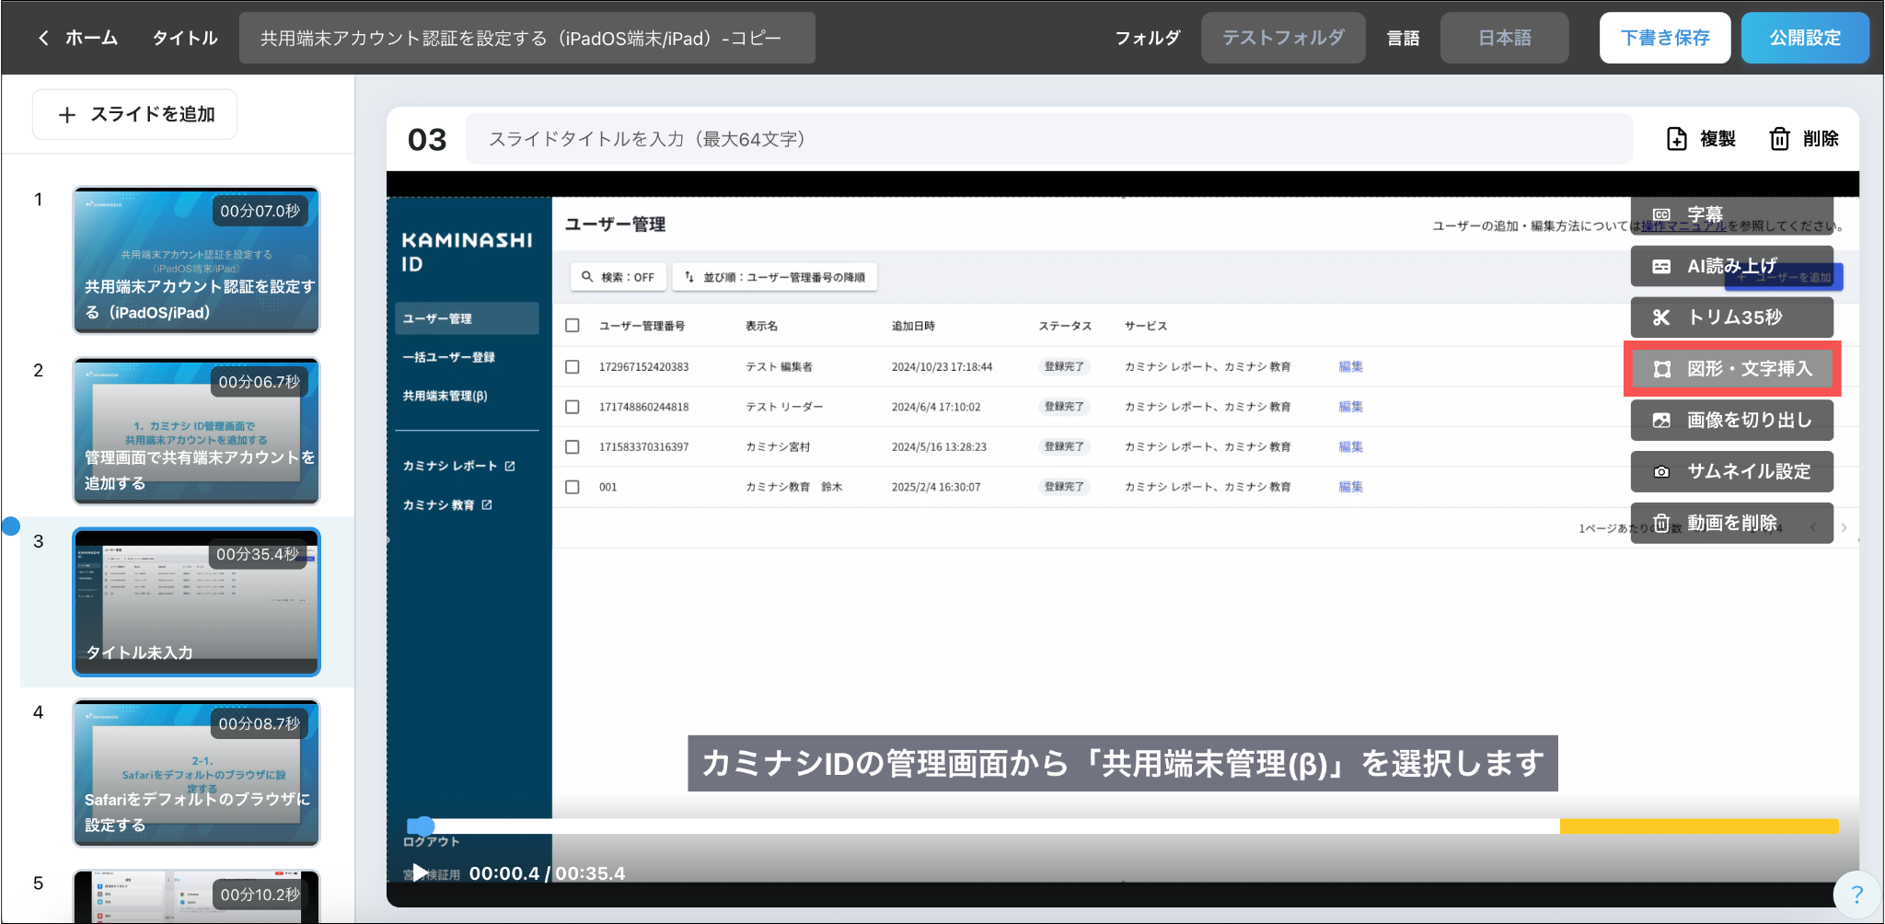Viewport: 1885px width, 924px height.
Task: Click the 複製 duplicate page icon
Action: tap(1677, 139)
